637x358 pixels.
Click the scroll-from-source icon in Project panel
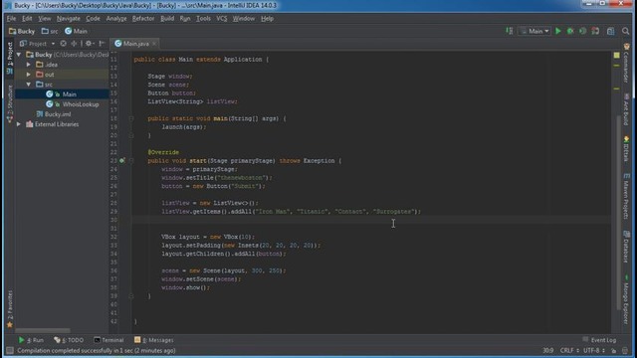pyautogui.click(x=64, y=44)
